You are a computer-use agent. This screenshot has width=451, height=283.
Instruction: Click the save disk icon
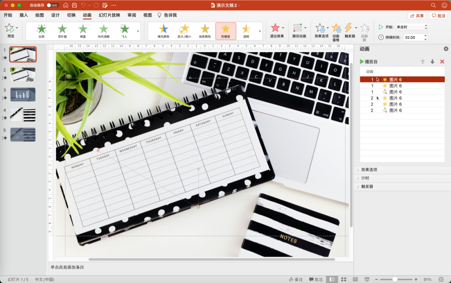[x=74, y=5]
